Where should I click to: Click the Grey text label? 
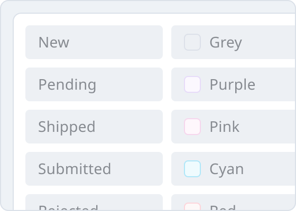click(x=226, y=43)
